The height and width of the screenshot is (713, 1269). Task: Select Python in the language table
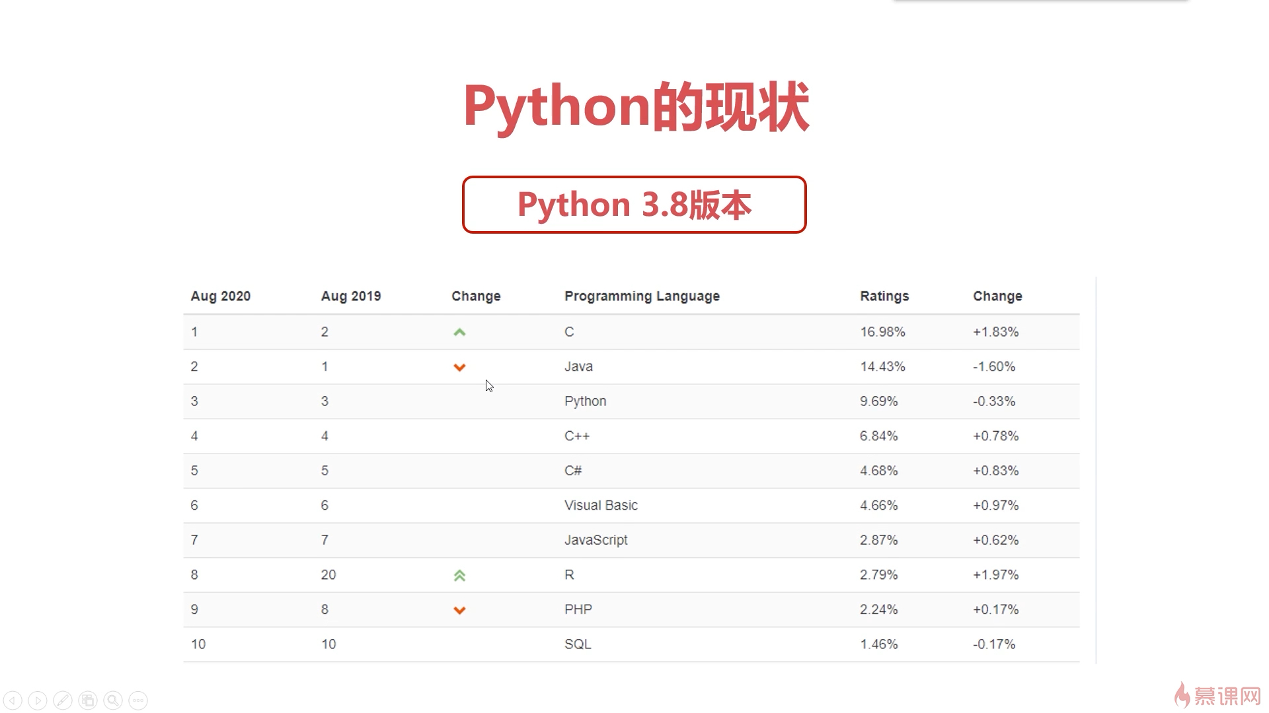pos(585,401)
